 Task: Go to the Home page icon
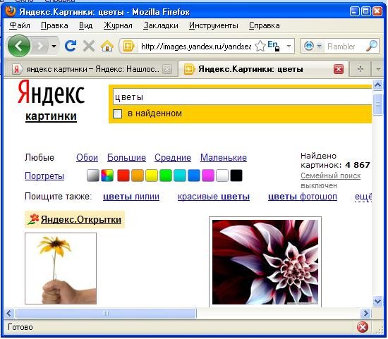(x=107, y=46)
